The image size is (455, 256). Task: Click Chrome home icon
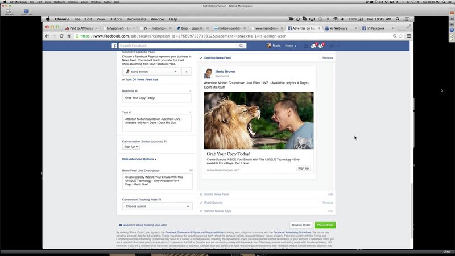tap(69, 36)
